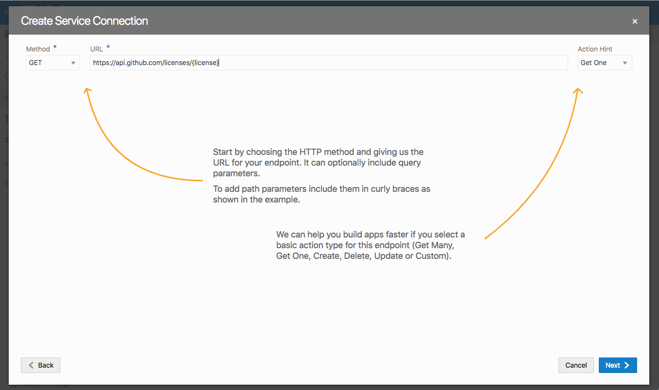Screen dimensions: 659x390
Task: Open the Audits tab at the bottom
Action: [29, 384]
